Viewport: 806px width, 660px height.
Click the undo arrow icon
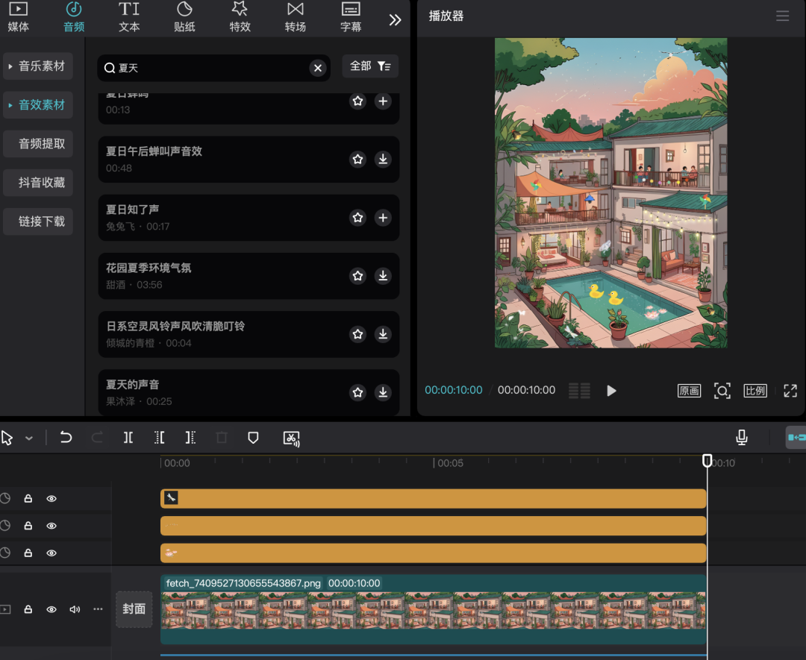click(66, 438)
